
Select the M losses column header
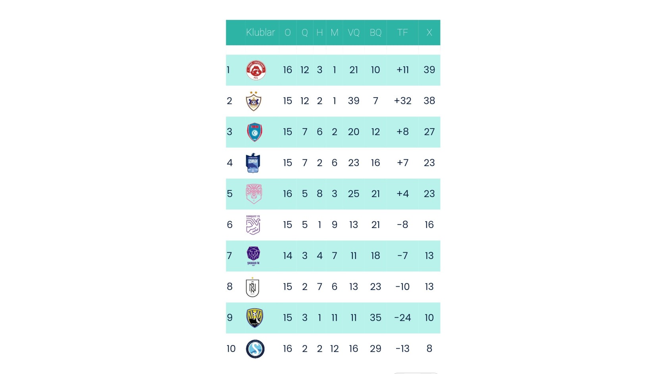(x=335, y=33)
